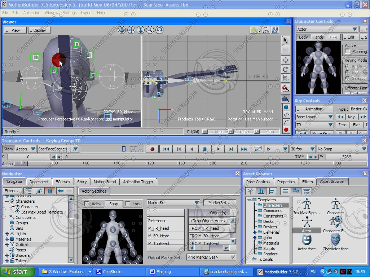Switch to the FCurves tab
This screenshot has width=370, height=277.
pyautogui.click(x=63, y=182)
